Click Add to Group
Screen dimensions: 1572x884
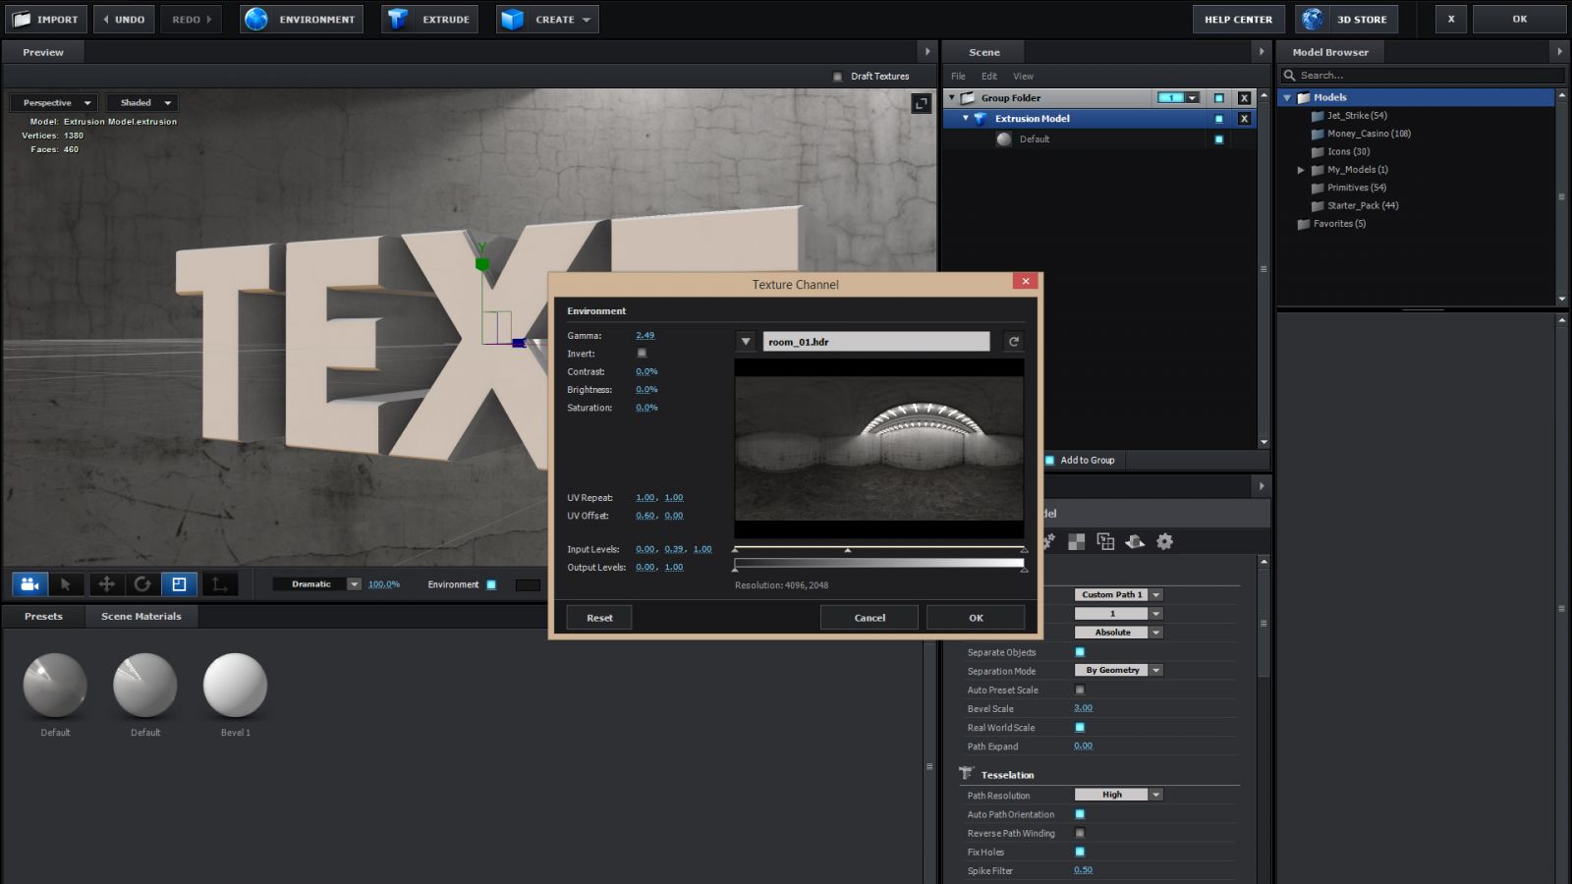pyautogui.click(x=1079, y=460)
